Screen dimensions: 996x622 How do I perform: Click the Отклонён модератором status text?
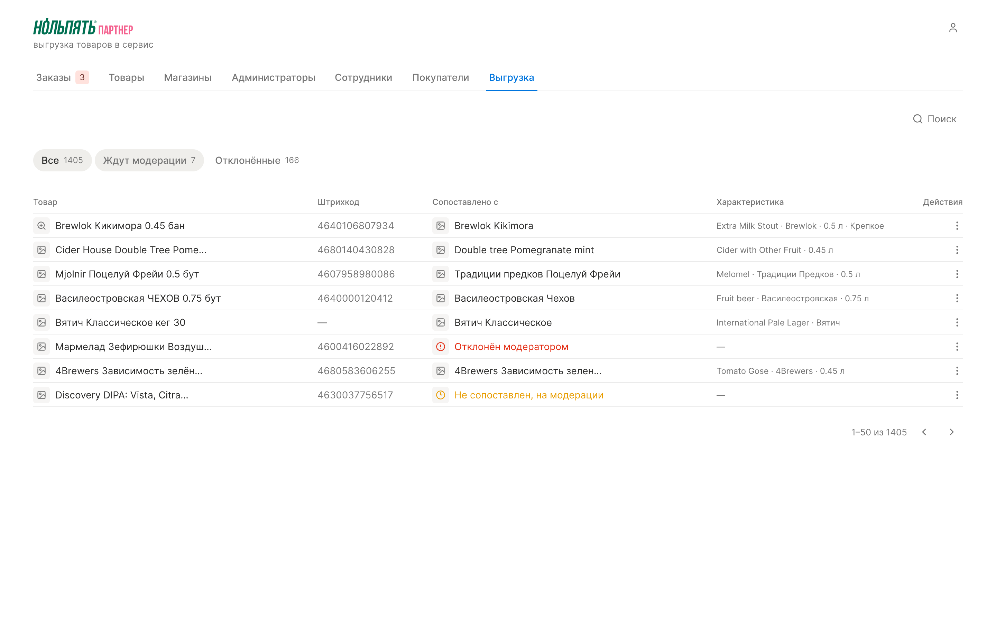pyautogui.click(x=511, y=347)
